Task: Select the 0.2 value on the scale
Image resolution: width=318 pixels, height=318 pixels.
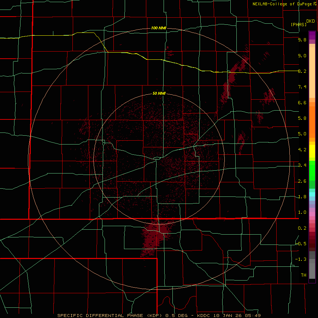Action: (302, 228)
